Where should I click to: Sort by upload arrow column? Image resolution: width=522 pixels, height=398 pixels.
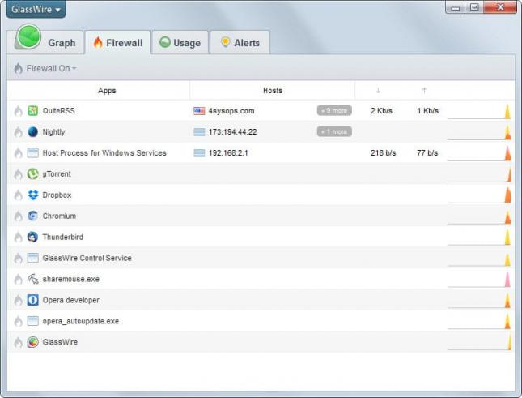(424, 90)
